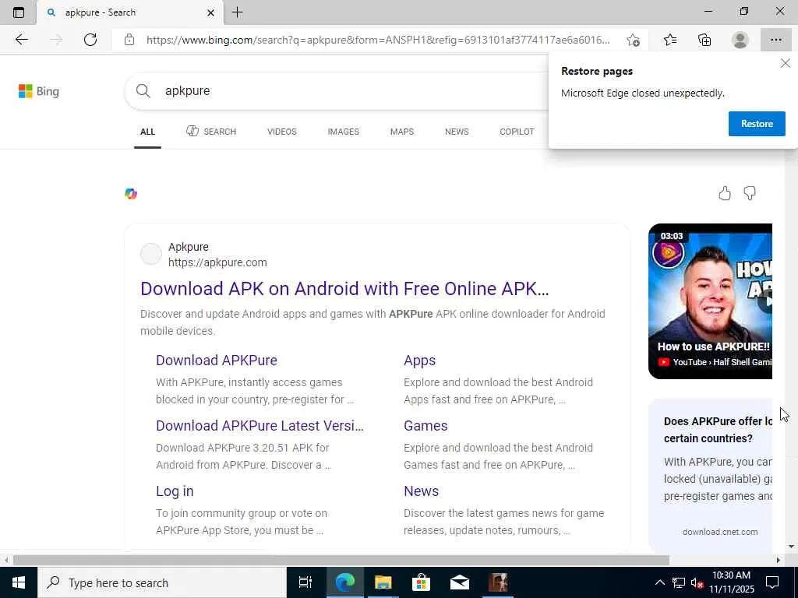
Task: Open the News sublink
Action: pos(422,491)
